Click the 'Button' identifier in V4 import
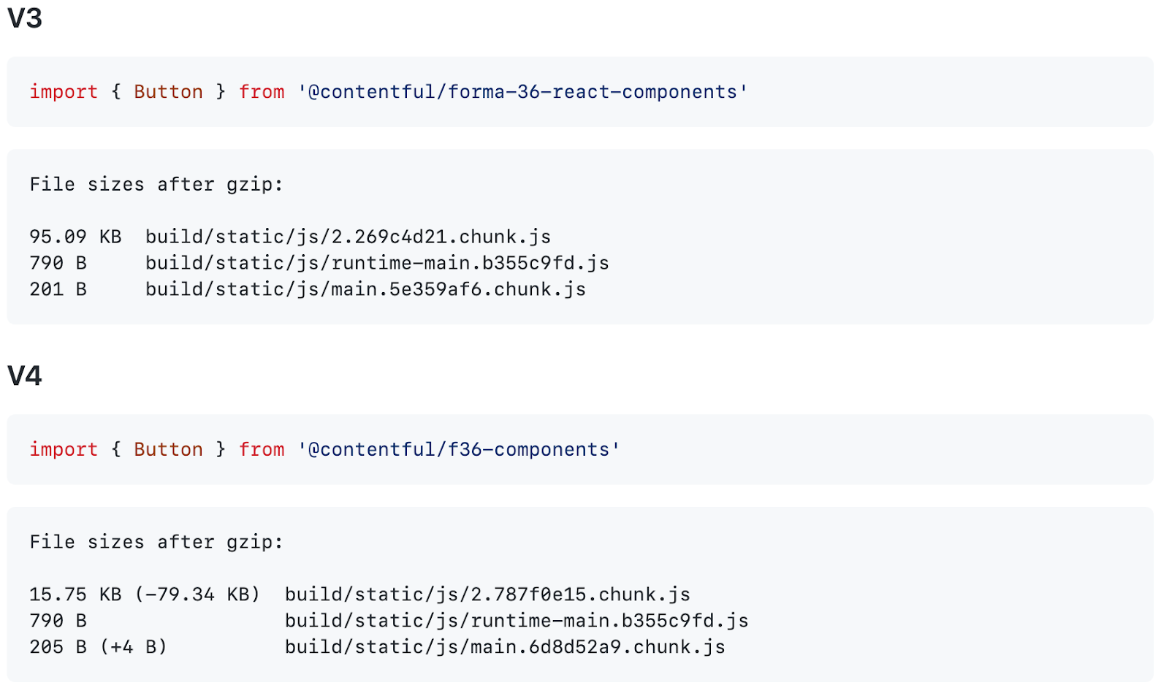This screenshot has height=696, width=1169. pos(168,450)
